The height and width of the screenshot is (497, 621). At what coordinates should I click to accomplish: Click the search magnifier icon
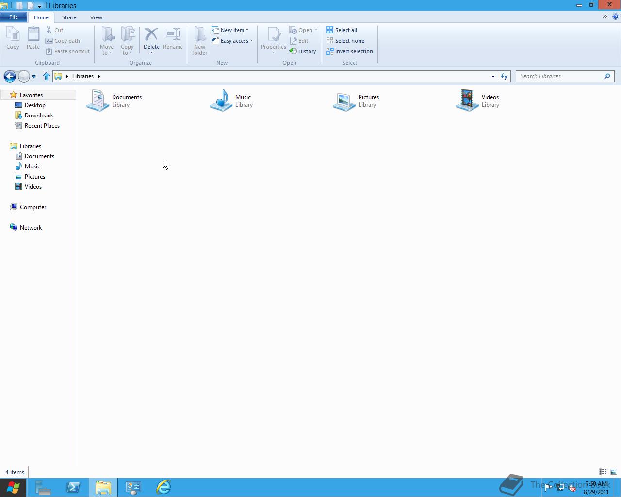pos(607,76)
